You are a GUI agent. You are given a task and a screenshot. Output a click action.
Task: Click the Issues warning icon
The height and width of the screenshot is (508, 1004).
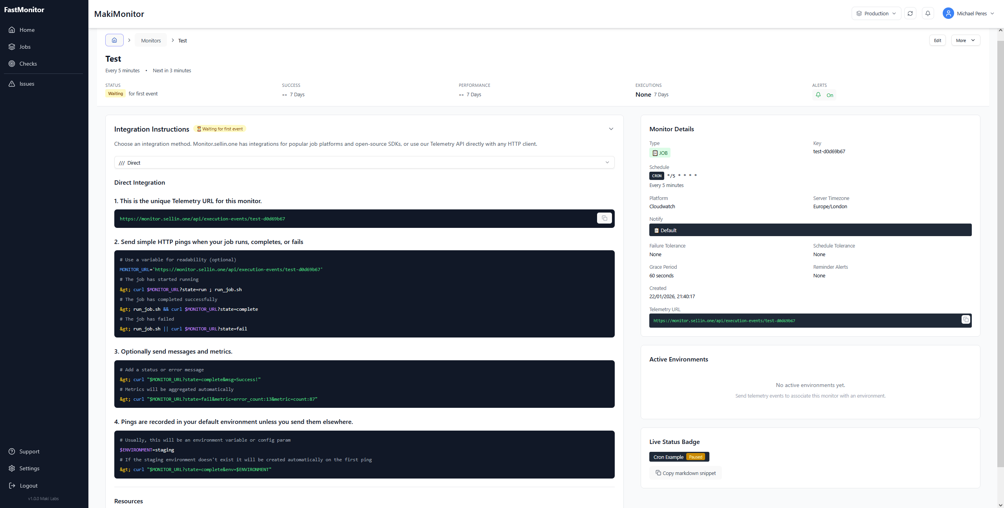12,83
